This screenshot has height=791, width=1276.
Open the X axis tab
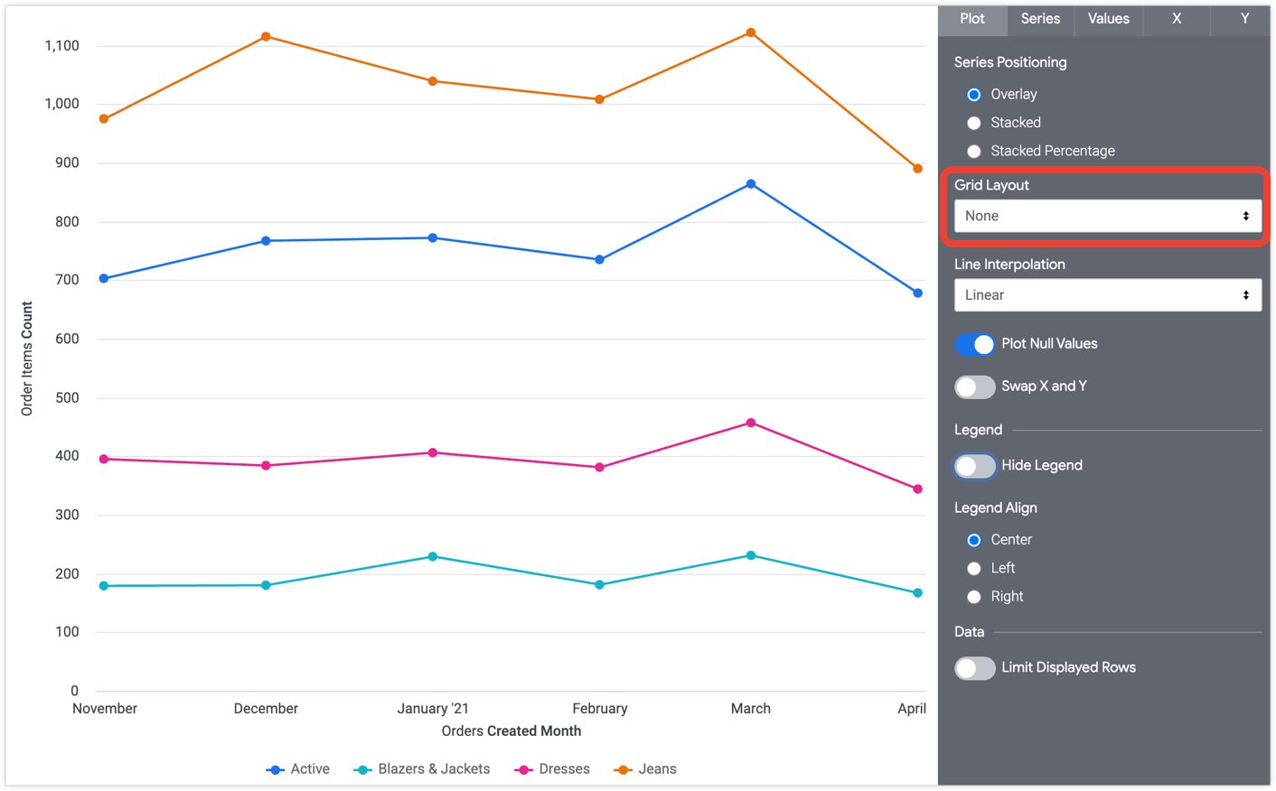[1176, 19]
